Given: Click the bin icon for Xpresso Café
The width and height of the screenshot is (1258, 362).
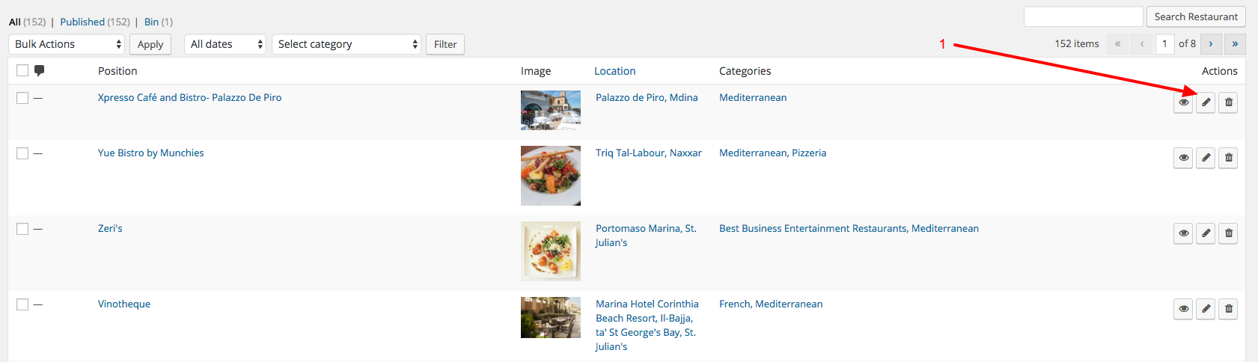Looking at the screenshot, I should click(x=1228, y=102).
